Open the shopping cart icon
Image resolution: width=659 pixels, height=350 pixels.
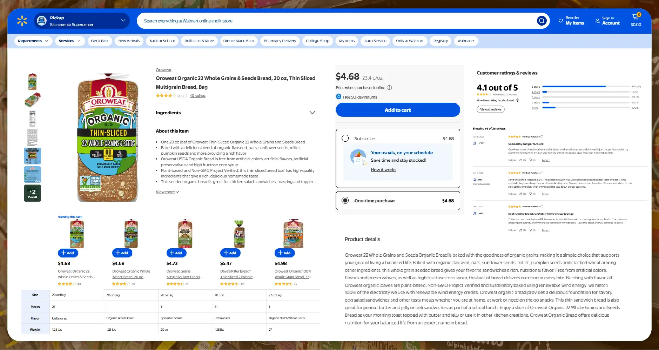coord(635,17)
